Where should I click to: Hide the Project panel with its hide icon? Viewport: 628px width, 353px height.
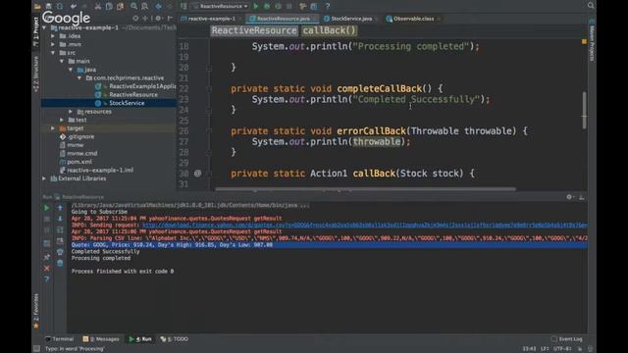(x=170, y=18)
